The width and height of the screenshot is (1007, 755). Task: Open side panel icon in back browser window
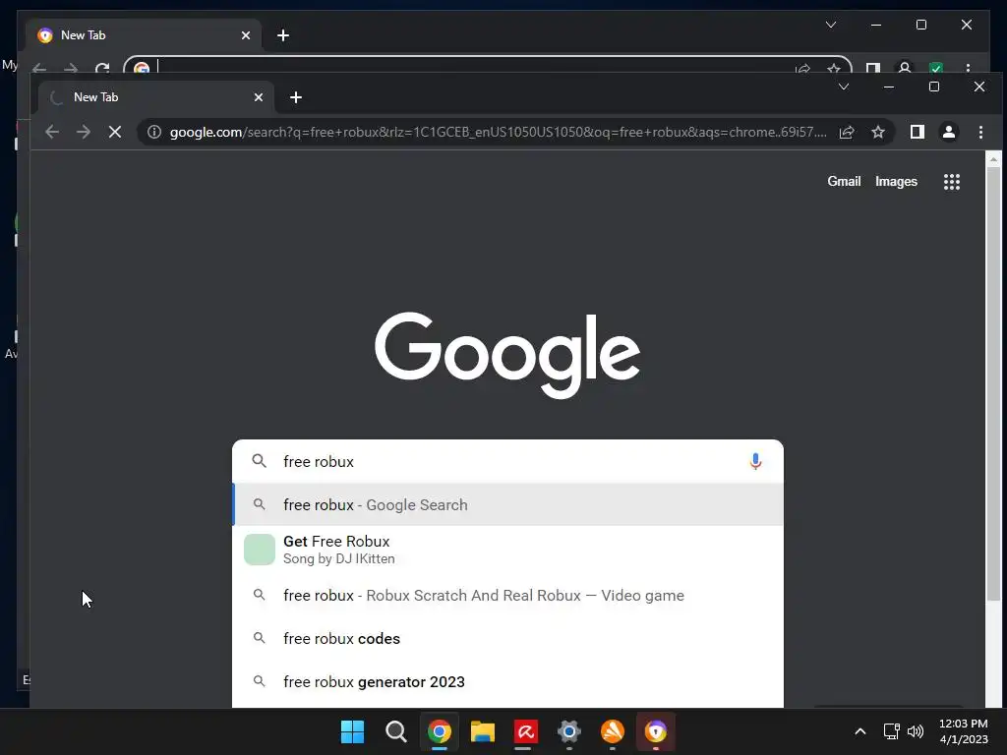(873, 68)
